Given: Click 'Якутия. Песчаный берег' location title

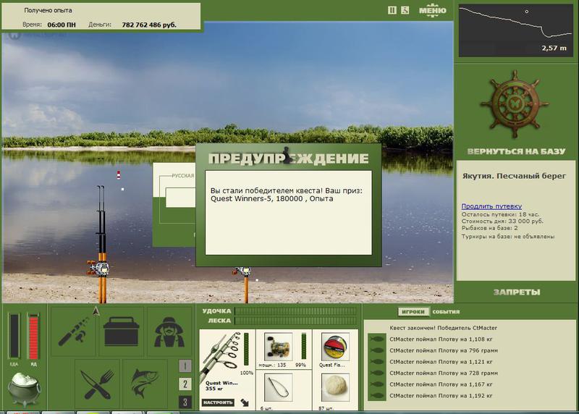Looking at the screenshot, I should (514, 176).
